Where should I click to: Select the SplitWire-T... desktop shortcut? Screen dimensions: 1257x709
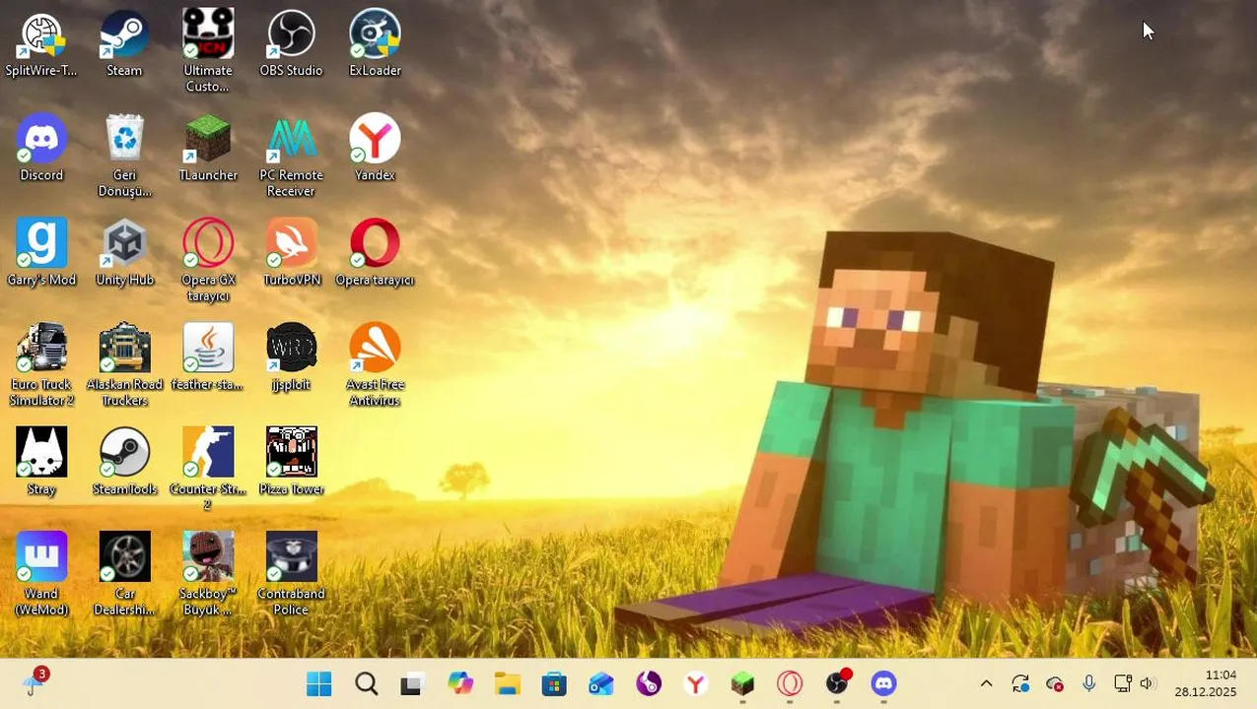(x=41, y=43)
